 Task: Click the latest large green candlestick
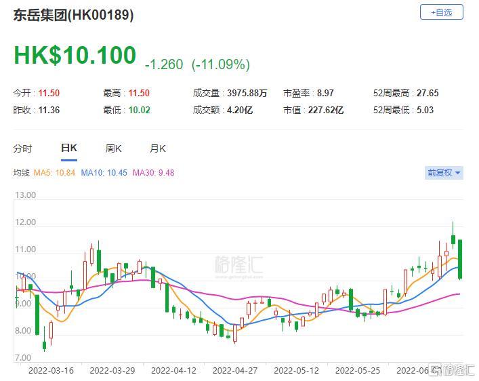pyautogui.click(x=460, y=259)
